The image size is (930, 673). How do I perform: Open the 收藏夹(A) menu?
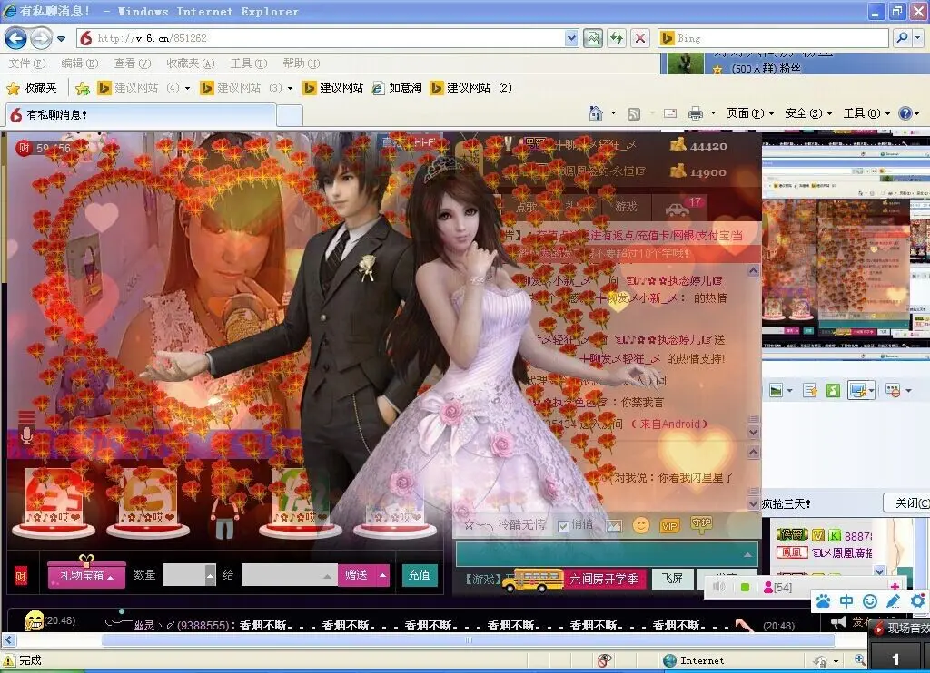pos(191,63)
